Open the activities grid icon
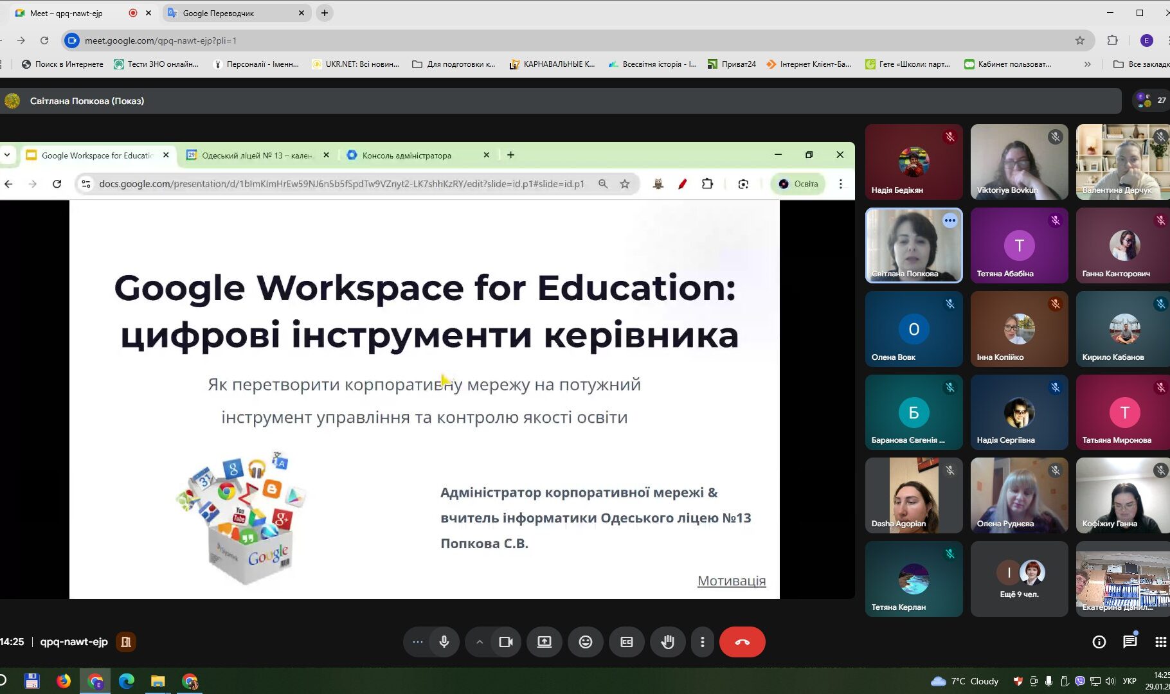 [1160, 642]
